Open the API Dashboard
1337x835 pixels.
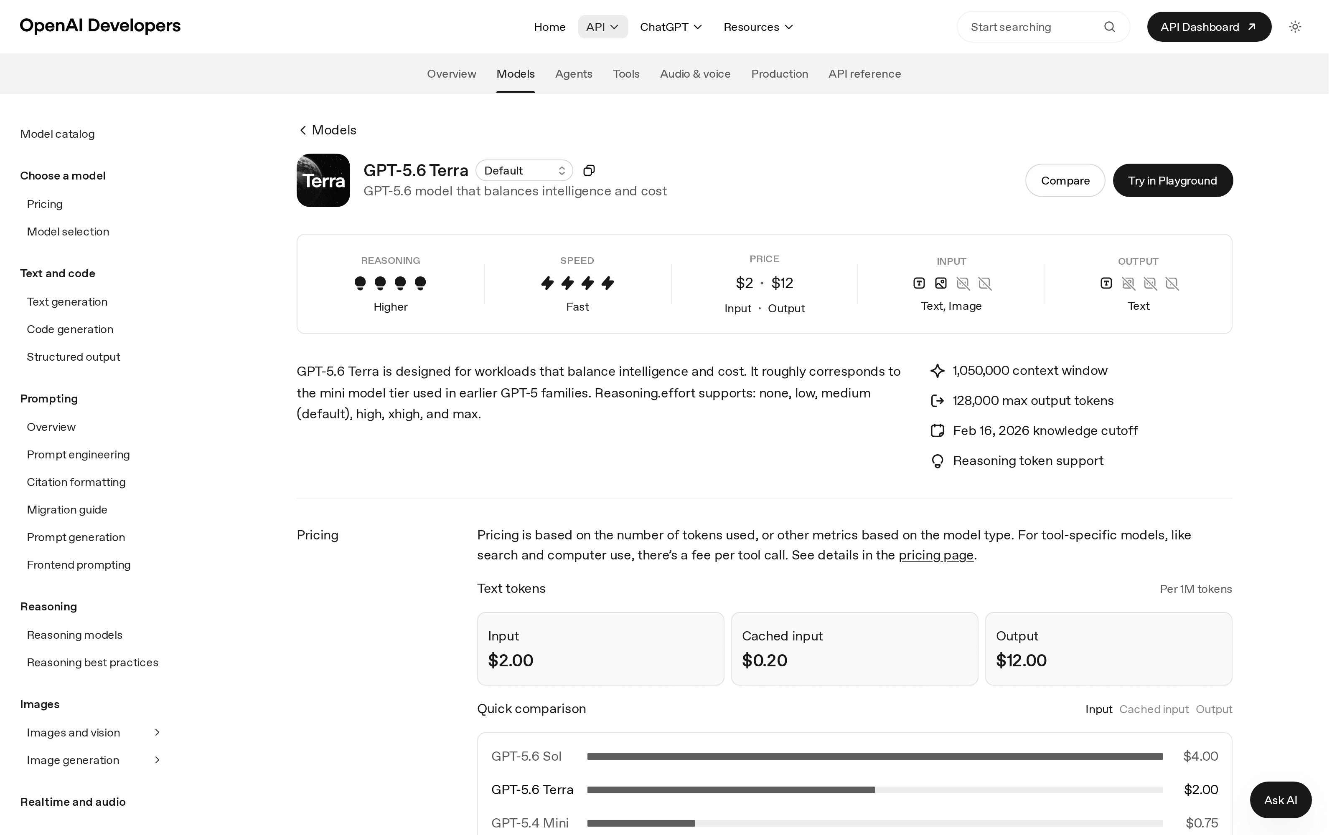(1209, 26)
